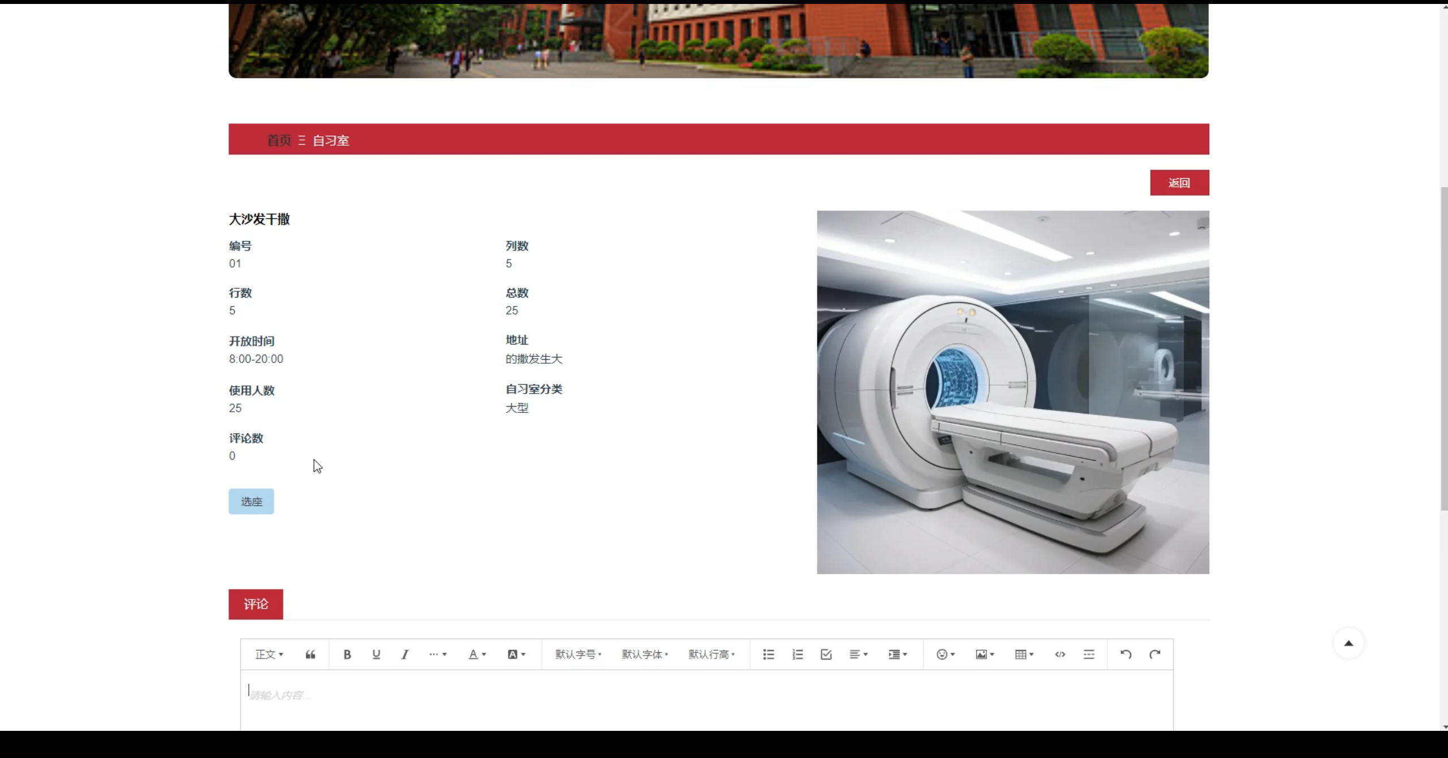1448x758 pixels.
Task: Open the 正文 heading style dropdown
Action: pyautogui.click(x=269, y=654)
